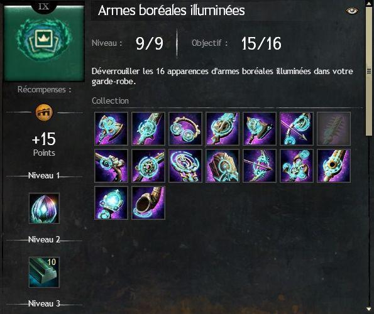
Task: Select the illuminated boreal shield icon
Action: (x=223, y=166)
